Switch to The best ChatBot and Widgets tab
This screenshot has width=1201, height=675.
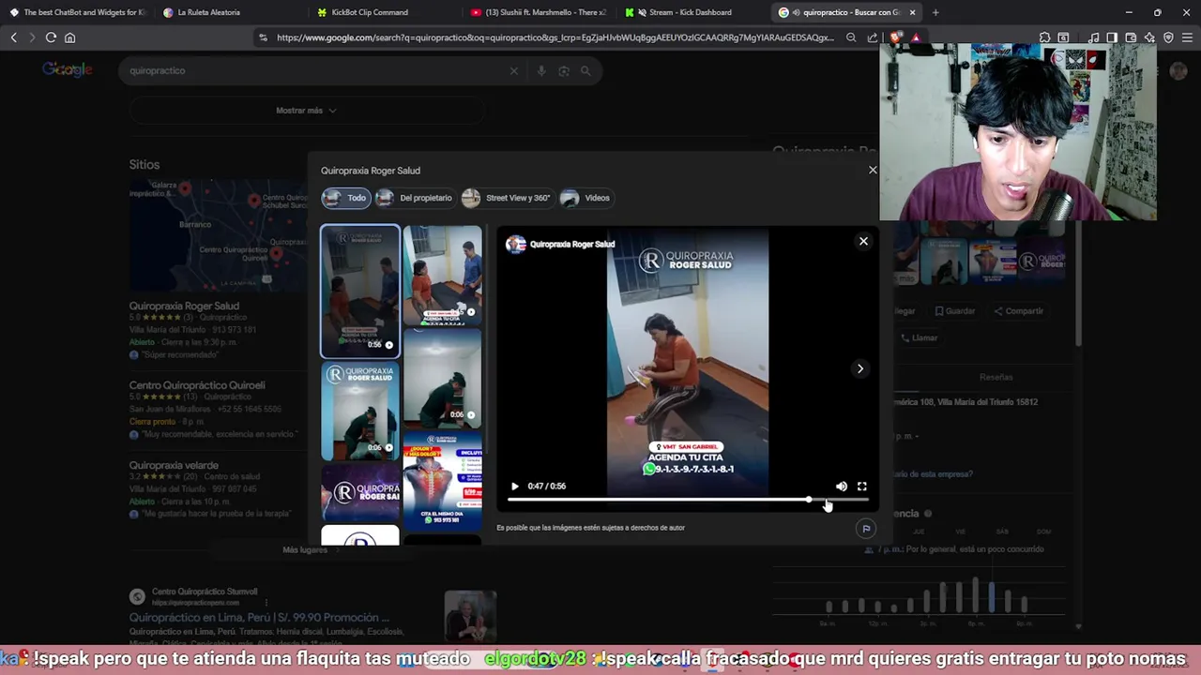pos(76,12)
